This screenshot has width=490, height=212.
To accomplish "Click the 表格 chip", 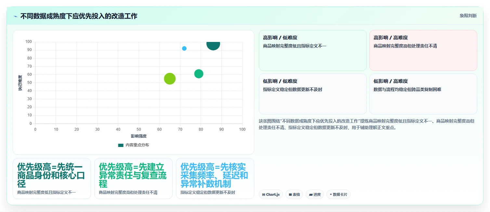I will pos(294,194).
